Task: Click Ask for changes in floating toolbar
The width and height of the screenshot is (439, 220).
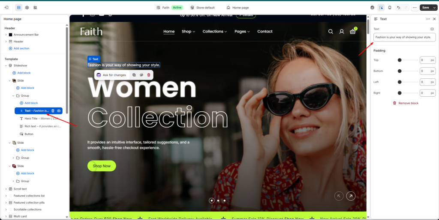Action: 111,75
